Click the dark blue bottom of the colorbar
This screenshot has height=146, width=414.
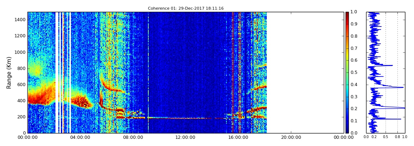click(347, 131)
